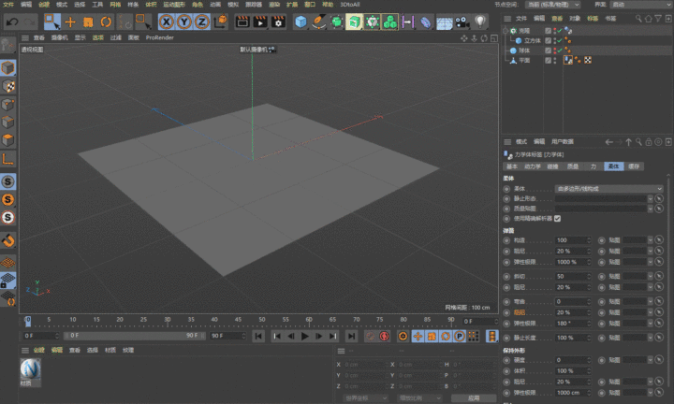Click the Cube primitive icon
The image size is (674, 404).
point(301,21)
